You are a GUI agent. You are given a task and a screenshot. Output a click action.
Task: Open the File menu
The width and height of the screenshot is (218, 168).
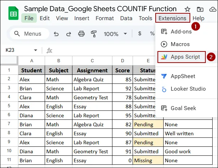(x=29, y=18)
